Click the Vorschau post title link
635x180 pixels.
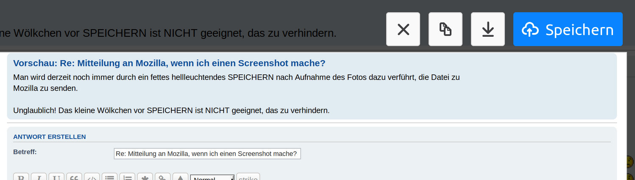tap(169, 63)
